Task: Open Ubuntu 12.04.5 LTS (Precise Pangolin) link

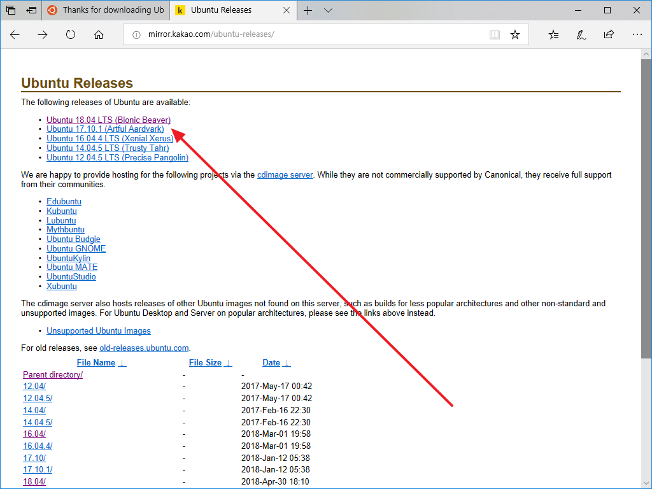Action: point(117,158)
